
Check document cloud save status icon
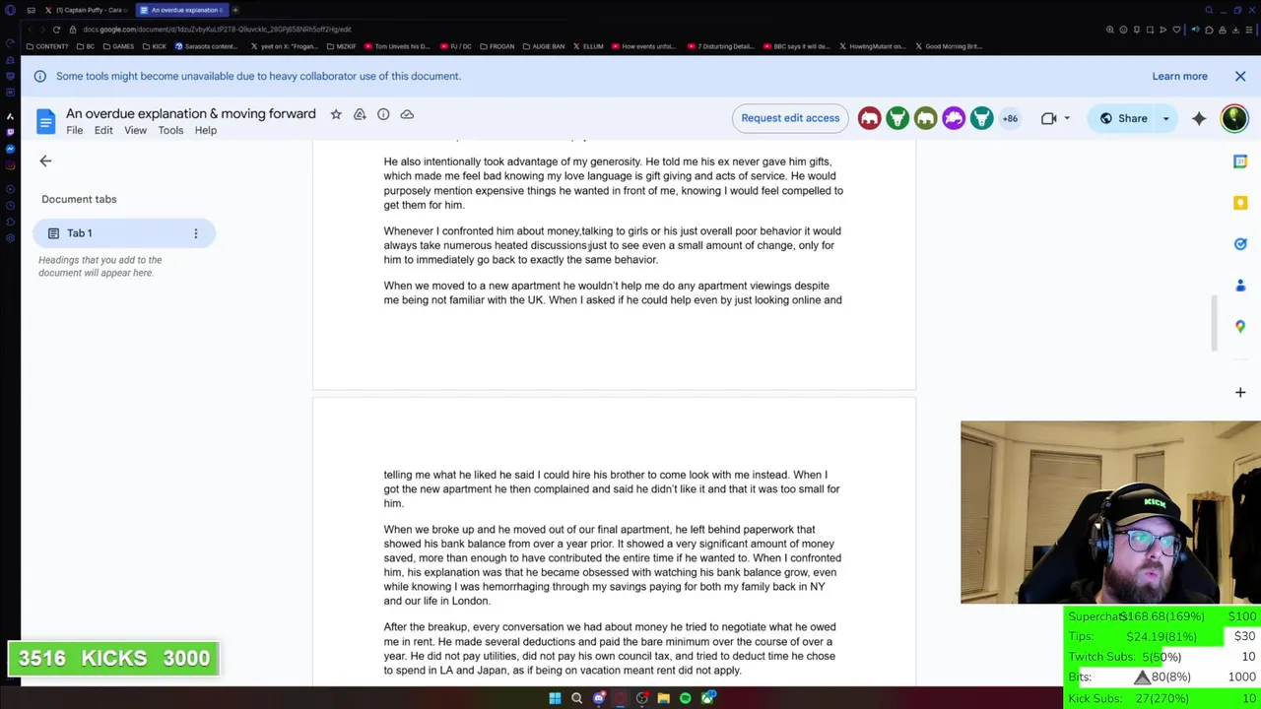(x=407, y=114)
